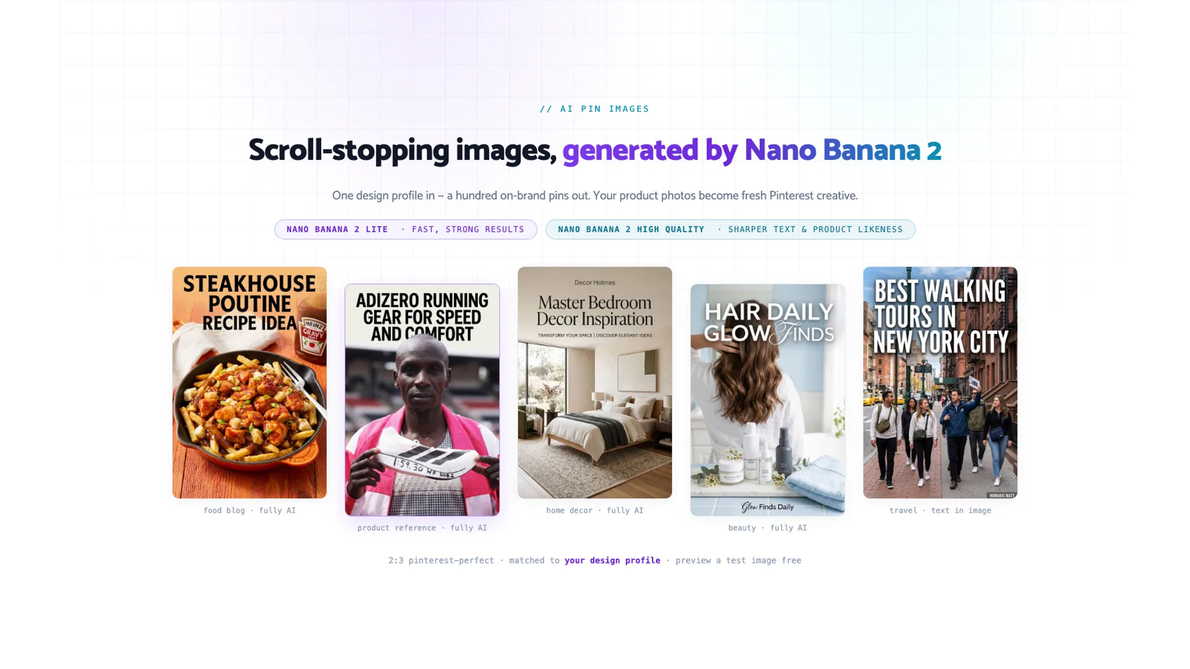
Task: Click the 'generated by Nano Banana 2' heading text
Action: [752, 150]
